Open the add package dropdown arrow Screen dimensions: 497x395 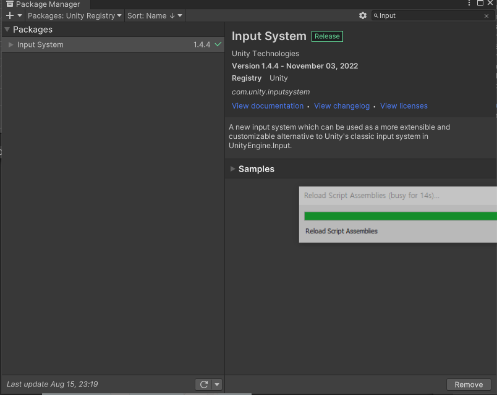pos(20,15)
